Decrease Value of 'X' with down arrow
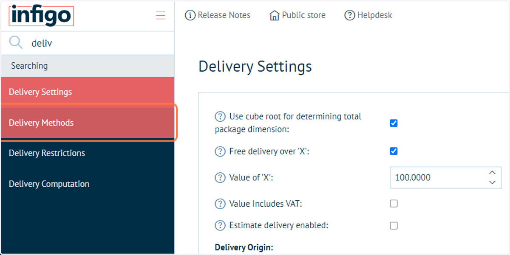The image size is (510, 255). coord(492,182)
